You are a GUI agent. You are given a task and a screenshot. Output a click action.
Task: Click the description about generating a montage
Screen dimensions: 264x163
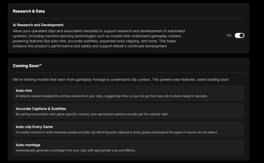[76, 150]
